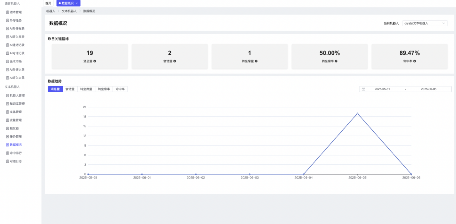
Task: Click the 知识库管理 sidebar document icon
Action: tap(7, 104)
